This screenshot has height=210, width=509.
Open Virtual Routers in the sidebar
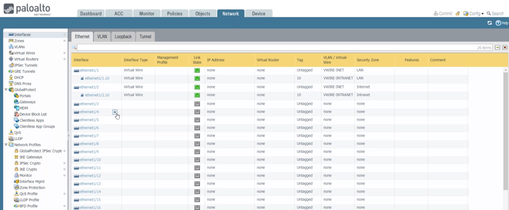coord(26,59)
